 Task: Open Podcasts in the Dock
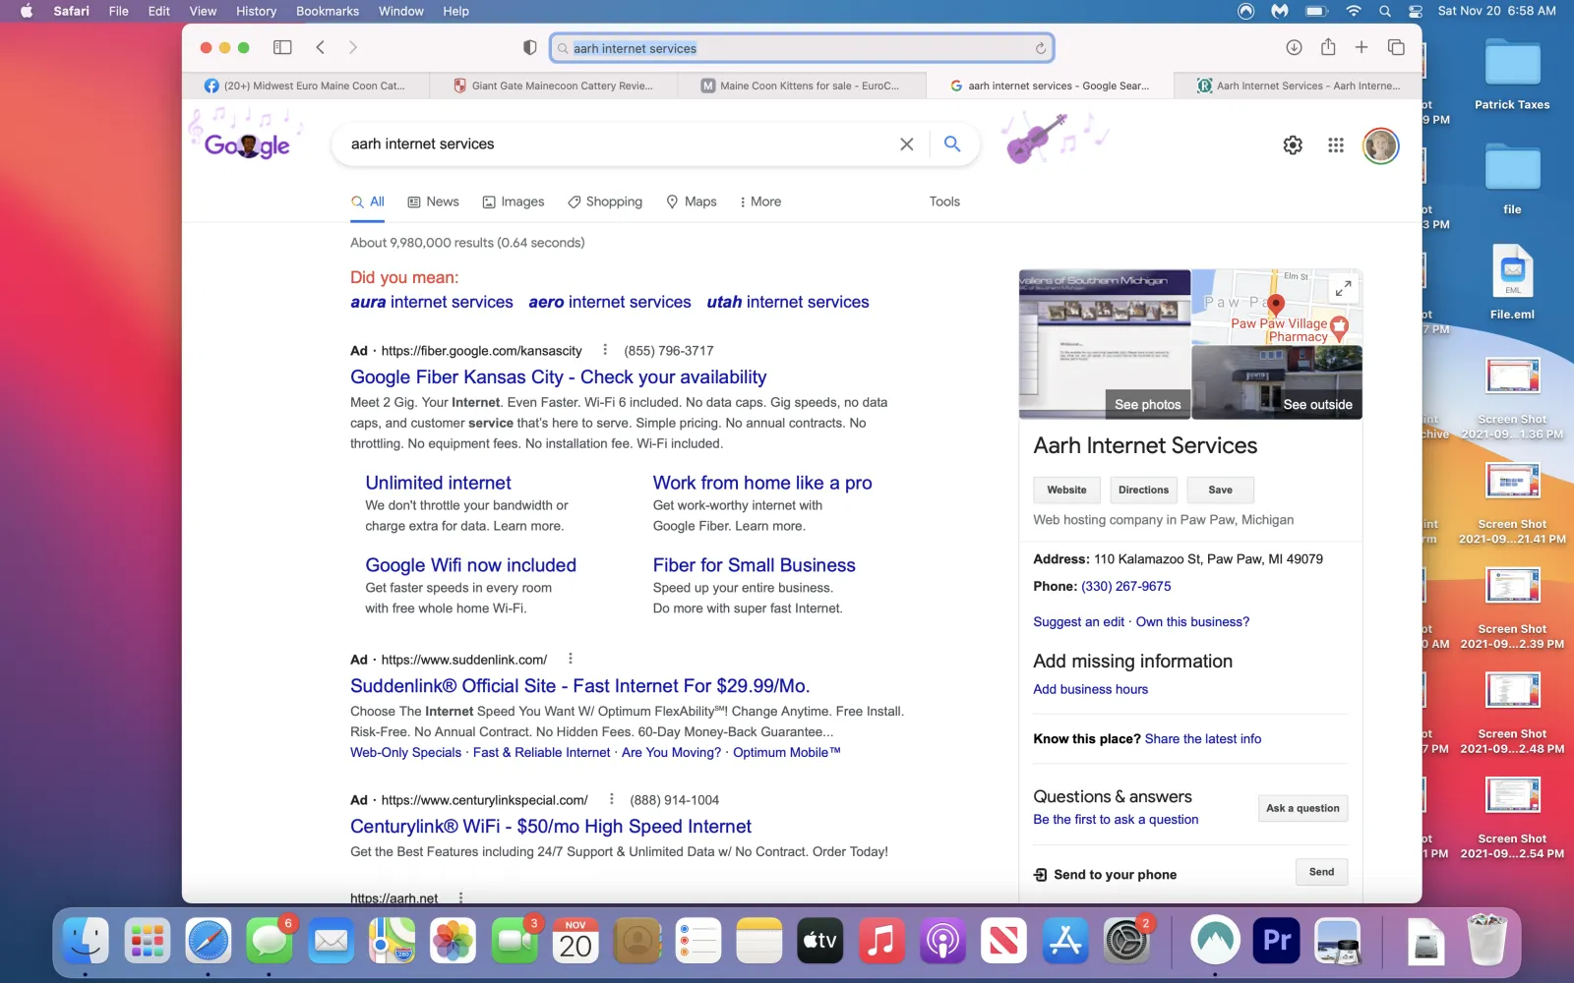point(942,941)
